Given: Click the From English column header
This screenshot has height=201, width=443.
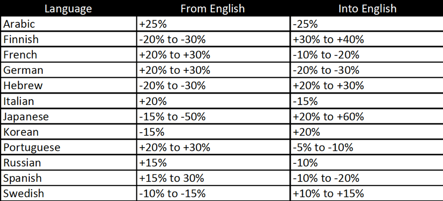Looking at the screenshot, I should point(213,8).
